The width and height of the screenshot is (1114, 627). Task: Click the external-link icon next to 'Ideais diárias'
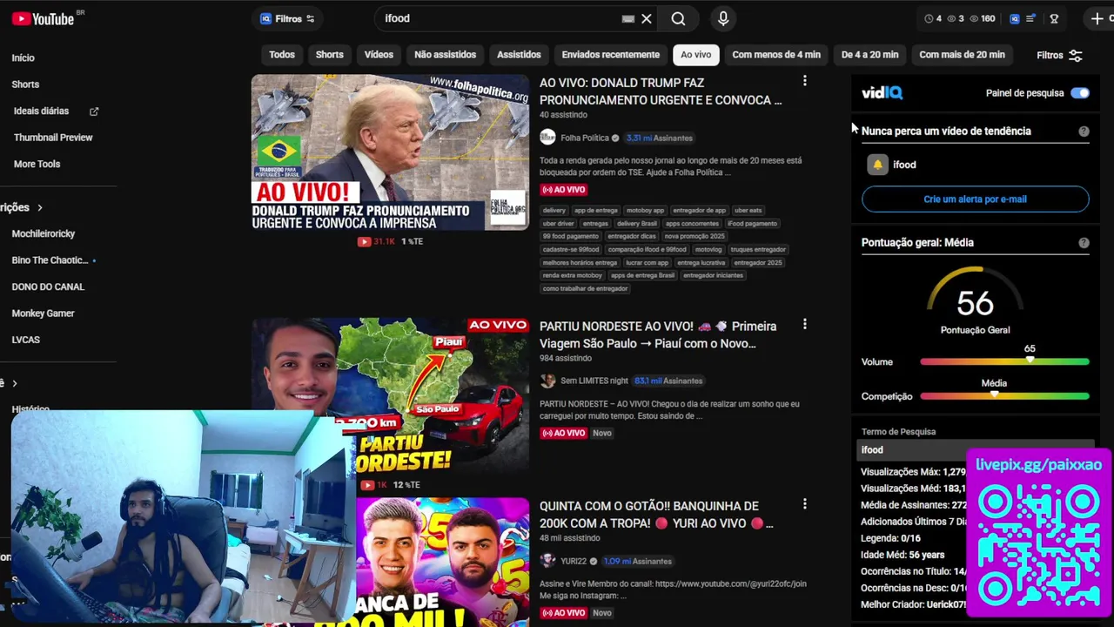(x=94, y=111)
